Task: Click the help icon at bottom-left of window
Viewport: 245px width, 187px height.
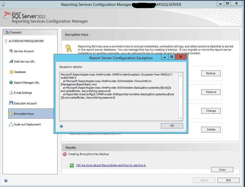Action: 6,181
